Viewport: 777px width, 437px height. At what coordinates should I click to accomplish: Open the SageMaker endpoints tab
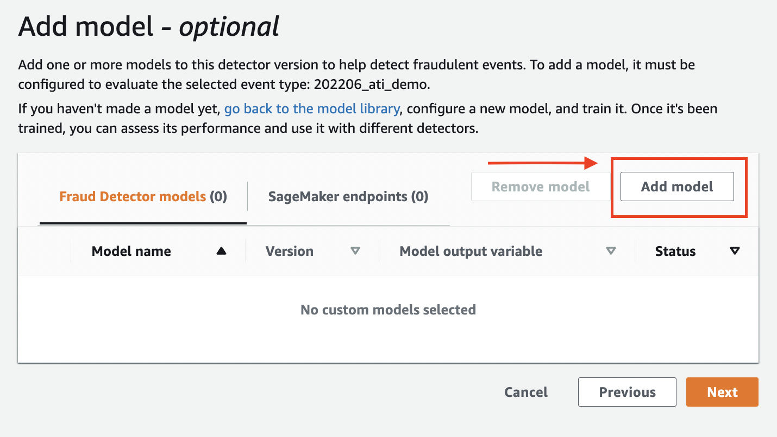point(348,196)
